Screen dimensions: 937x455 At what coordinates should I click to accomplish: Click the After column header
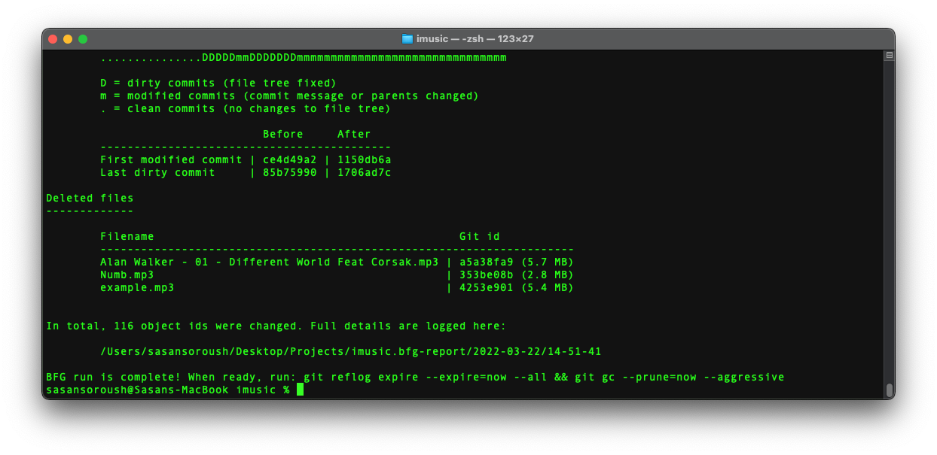click(353, 134)
